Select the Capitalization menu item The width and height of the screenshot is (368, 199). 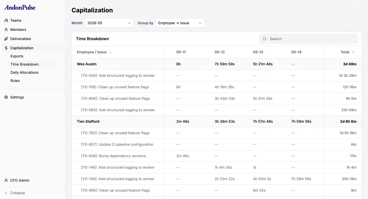pos(33,48)
